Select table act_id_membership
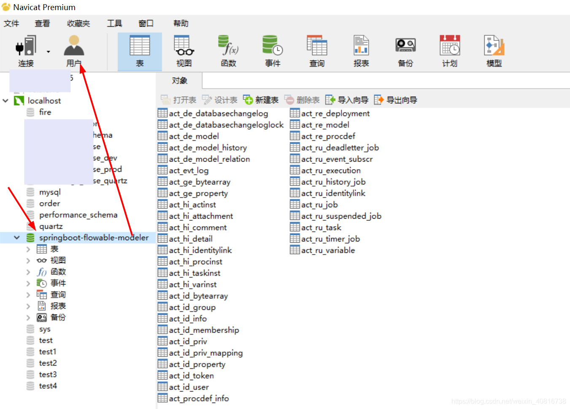 tap(204, 330)
